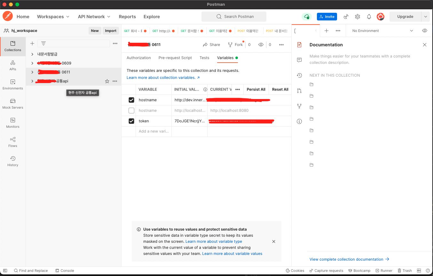Open the History sidebar panel

click(13, 161)
